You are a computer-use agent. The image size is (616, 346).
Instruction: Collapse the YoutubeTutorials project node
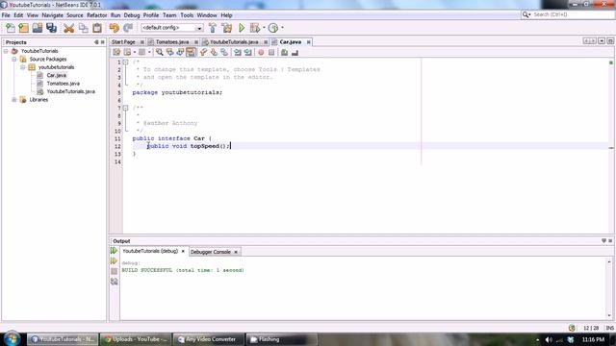click(6, 51)
